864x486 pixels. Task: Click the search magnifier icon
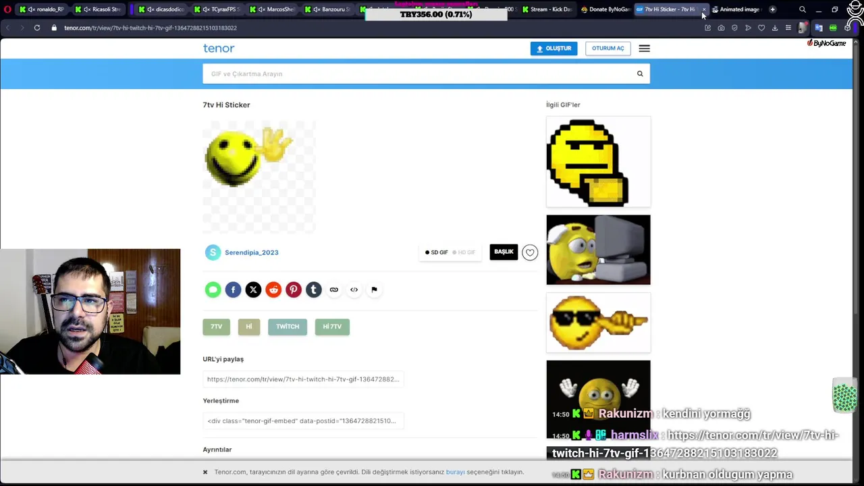pos(640,74)
